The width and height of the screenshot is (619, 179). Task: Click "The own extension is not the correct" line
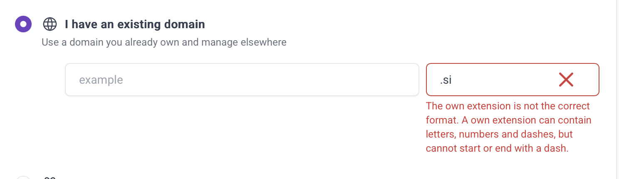click(x=508, y=106)
